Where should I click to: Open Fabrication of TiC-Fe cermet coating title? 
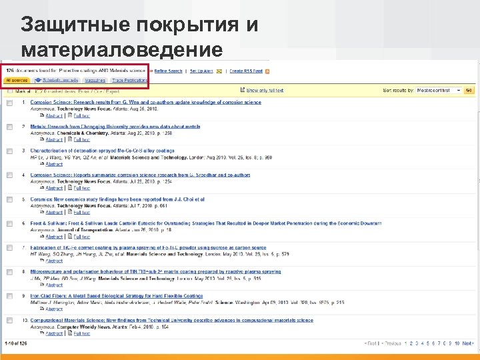click(x=148, y=247)
